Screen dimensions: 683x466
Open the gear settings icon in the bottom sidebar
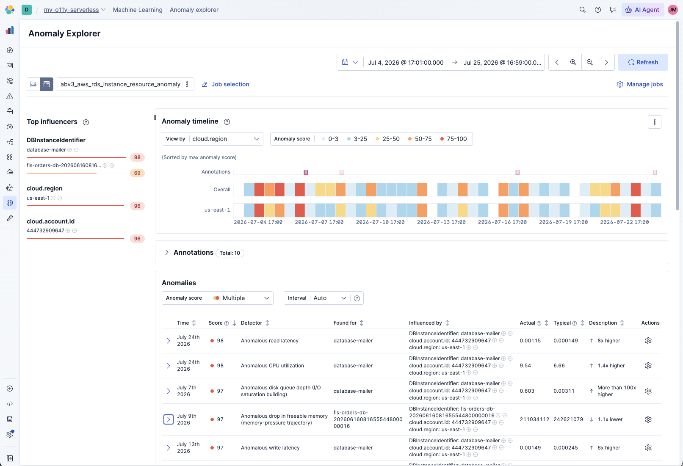coord(10,434)
